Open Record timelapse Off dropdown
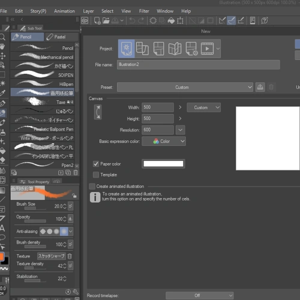Viewport: 300px width, 300px height. click(199, 295)
